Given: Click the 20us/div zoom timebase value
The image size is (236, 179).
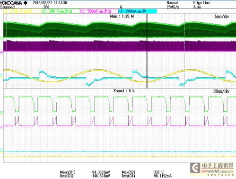Looking at the screenshot, I should (x=221, y=91).
